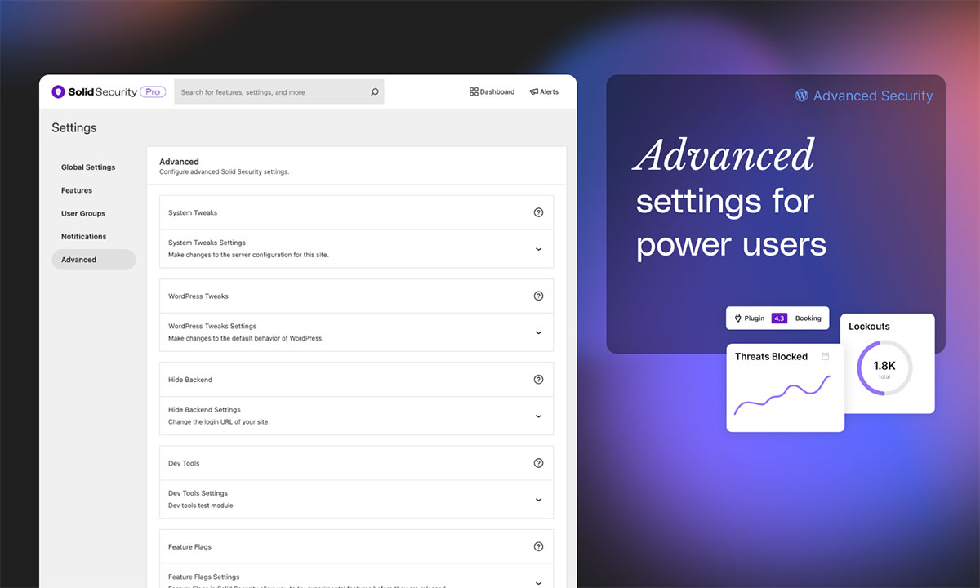This screenshot has height=588, width=980.
Task: Click the Solid Security shield logo
Action: click(x=58, y=92)
